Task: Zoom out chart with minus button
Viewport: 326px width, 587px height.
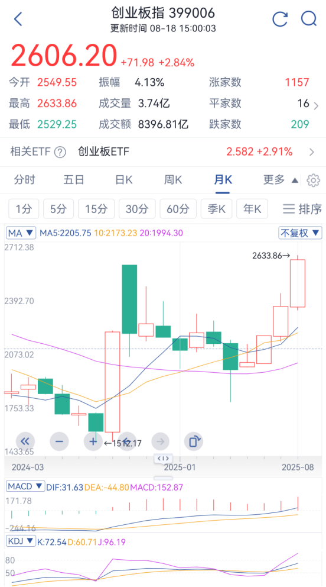Action: [x=60, y=441]
